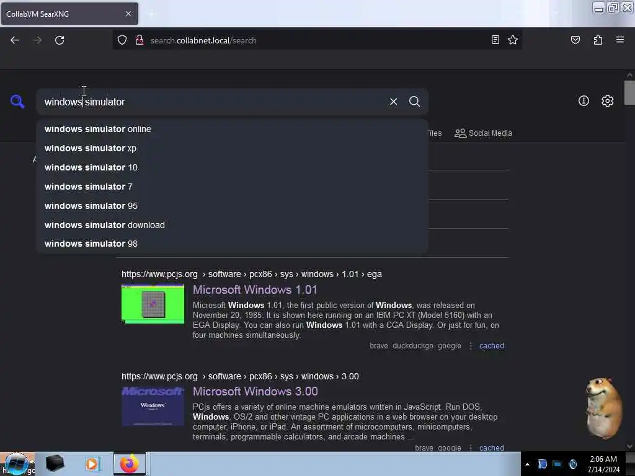Click the Windows 1.01 green thumbnail

[153, 304]
